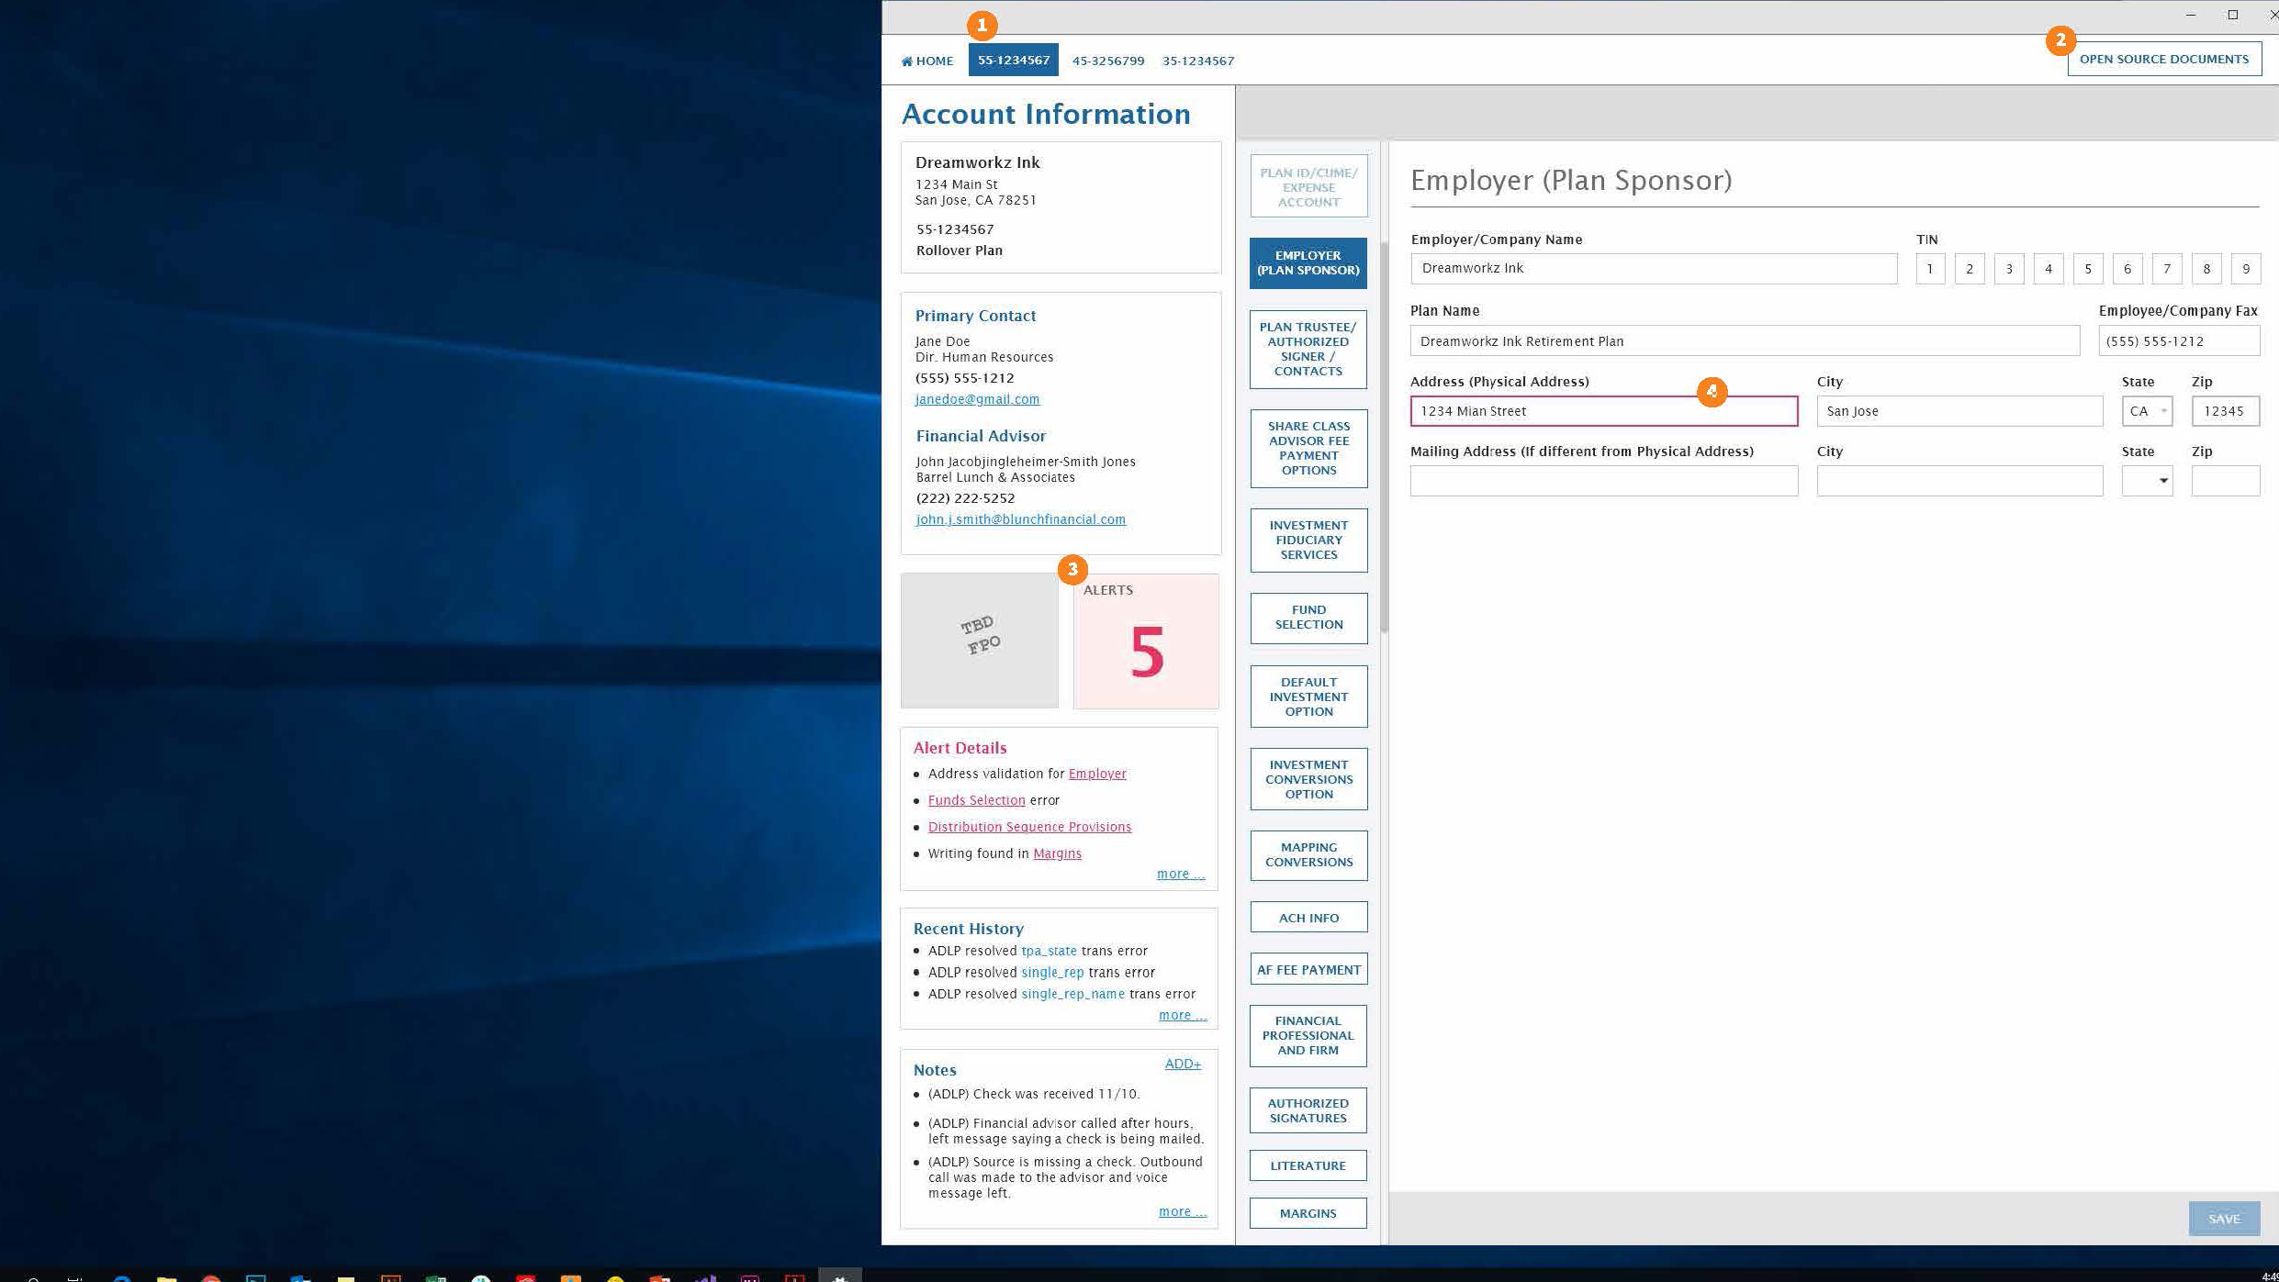Click the Plan Name input field

[x=1745, y=340]
